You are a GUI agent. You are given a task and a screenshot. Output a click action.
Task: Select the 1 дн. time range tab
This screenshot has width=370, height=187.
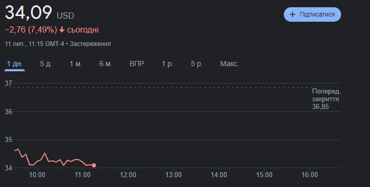(x=14, y=64)
